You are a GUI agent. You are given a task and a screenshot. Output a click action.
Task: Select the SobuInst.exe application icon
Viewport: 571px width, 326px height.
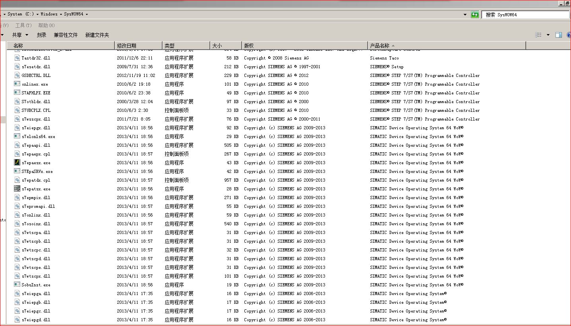click(17, 285)
